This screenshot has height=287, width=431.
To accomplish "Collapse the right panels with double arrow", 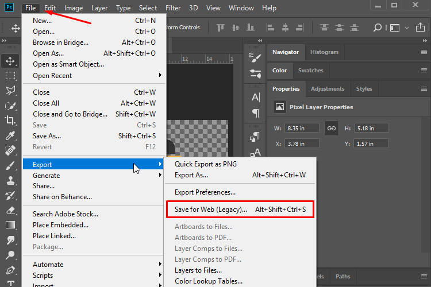I will click(x=425, y=40).
